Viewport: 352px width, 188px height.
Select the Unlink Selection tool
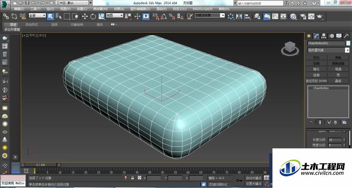pyautogui.click(x=14, y=16)
